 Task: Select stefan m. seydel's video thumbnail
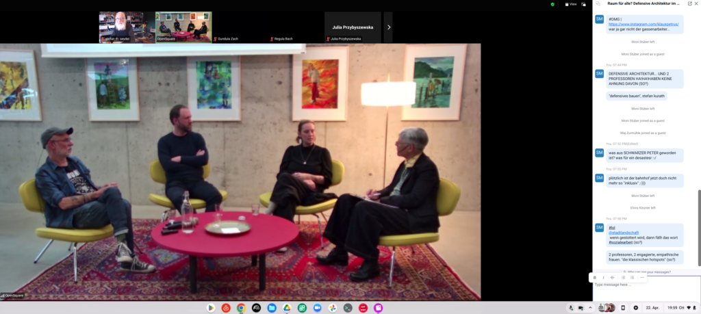127,27
